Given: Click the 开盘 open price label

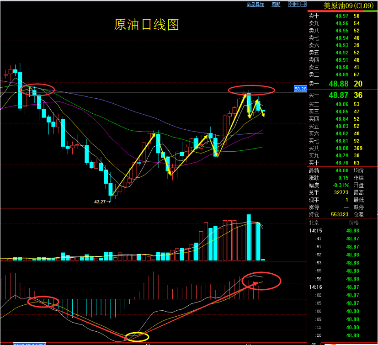Looking at the screenshot, I should pos(358,185).
